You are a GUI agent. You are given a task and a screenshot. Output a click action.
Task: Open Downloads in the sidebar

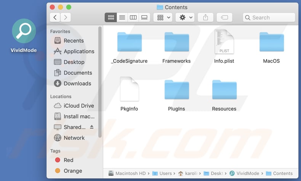[x=72, y=84]
